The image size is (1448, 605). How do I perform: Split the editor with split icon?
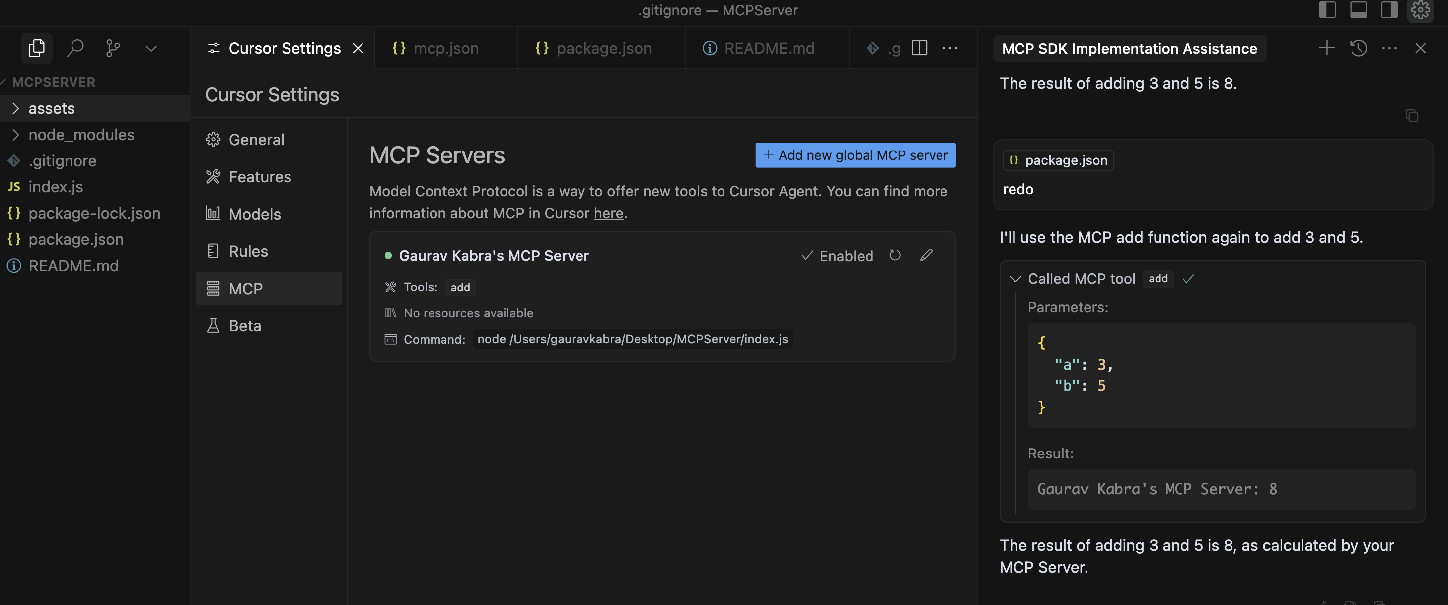919,48
